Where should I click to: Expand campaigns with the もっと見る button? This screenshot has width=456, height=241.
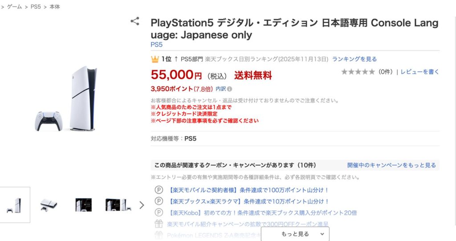click(295, 234)
